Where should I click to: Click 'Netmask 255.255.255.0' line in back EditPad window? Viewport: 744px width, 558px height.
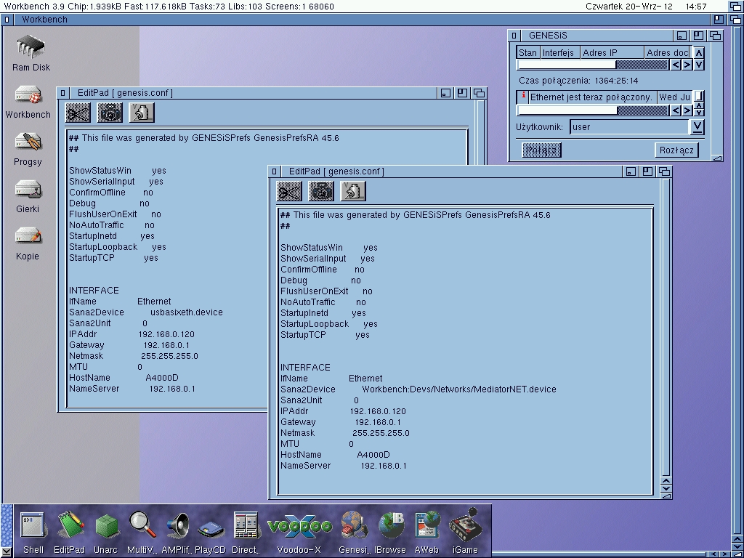click(134, 356)
